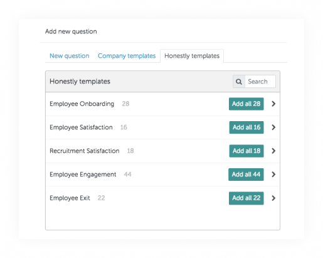
Task: Switch to the New question tab
Action: (x=70, y=56)
